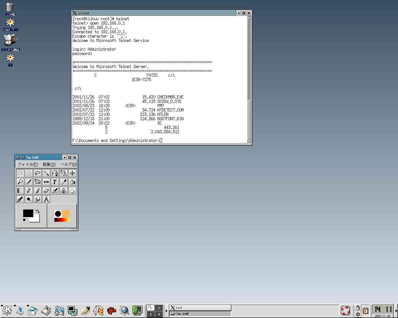
Task: Click the logout power button
Action: click(358, 314)
